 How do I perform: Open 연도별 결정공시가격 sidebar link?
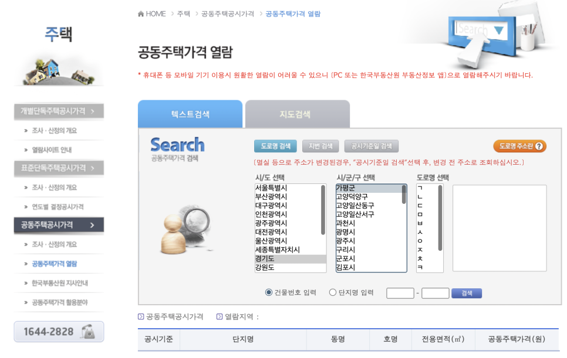pos(58,207)
